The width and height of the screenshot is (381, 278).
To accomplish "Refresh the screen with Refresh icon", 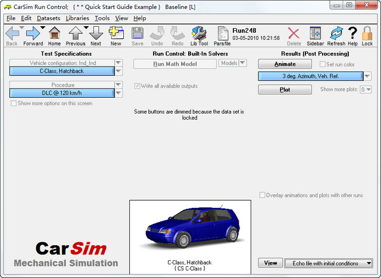I will pyautogui.click(x=336, y=33).
